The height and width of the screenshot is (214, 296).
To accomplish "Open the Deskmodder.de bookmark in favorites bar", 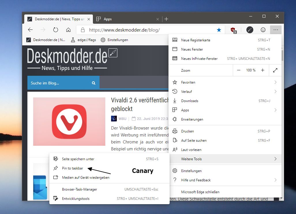I will [46, 40].
